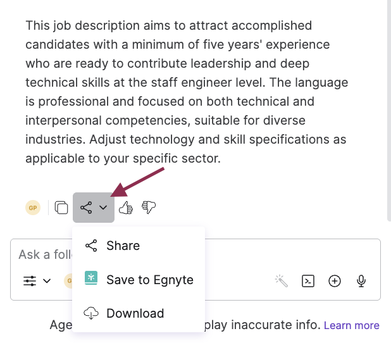The image size is (391, 343).
Task: Click the magic wand prompt enhancer icon
Action: (282, 280)
